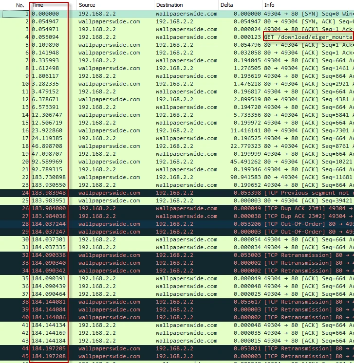Select the TCP Dup ACK 23#1 packet
This screenshot has height=363, width=354.
click(x=308, y=208)
